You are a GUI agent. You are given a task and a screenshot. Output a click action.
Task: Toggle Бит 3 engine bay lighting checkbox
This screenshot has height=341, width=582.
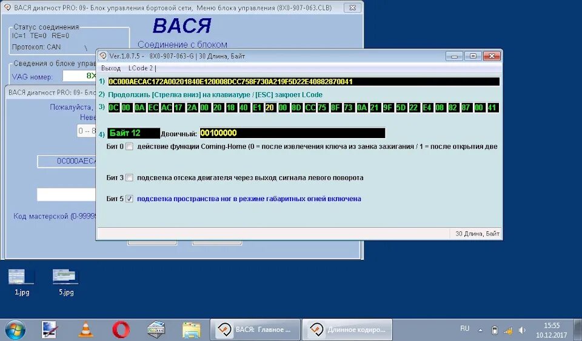pyautogui.click(x=129, y=177)
